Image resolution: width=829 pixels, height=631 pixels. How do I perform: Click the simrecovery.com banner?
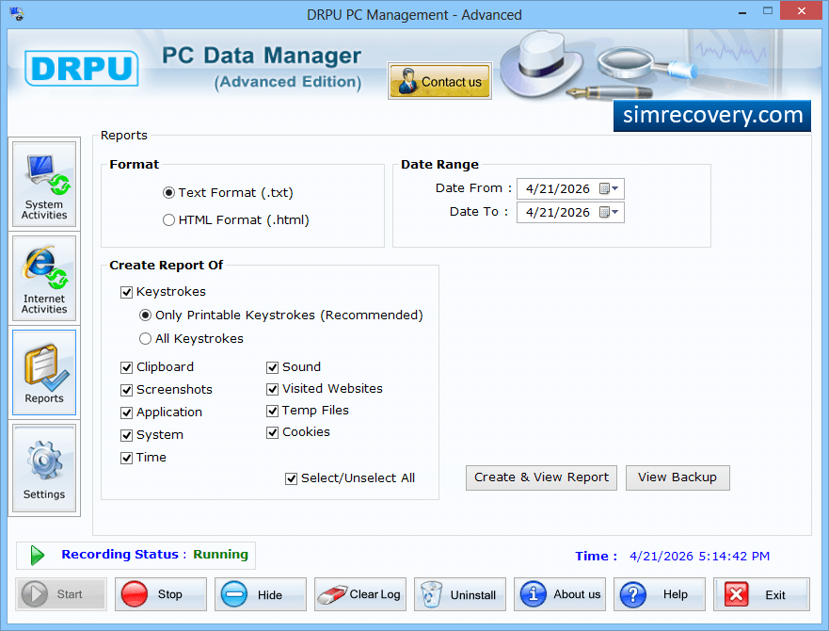[711, 116]
